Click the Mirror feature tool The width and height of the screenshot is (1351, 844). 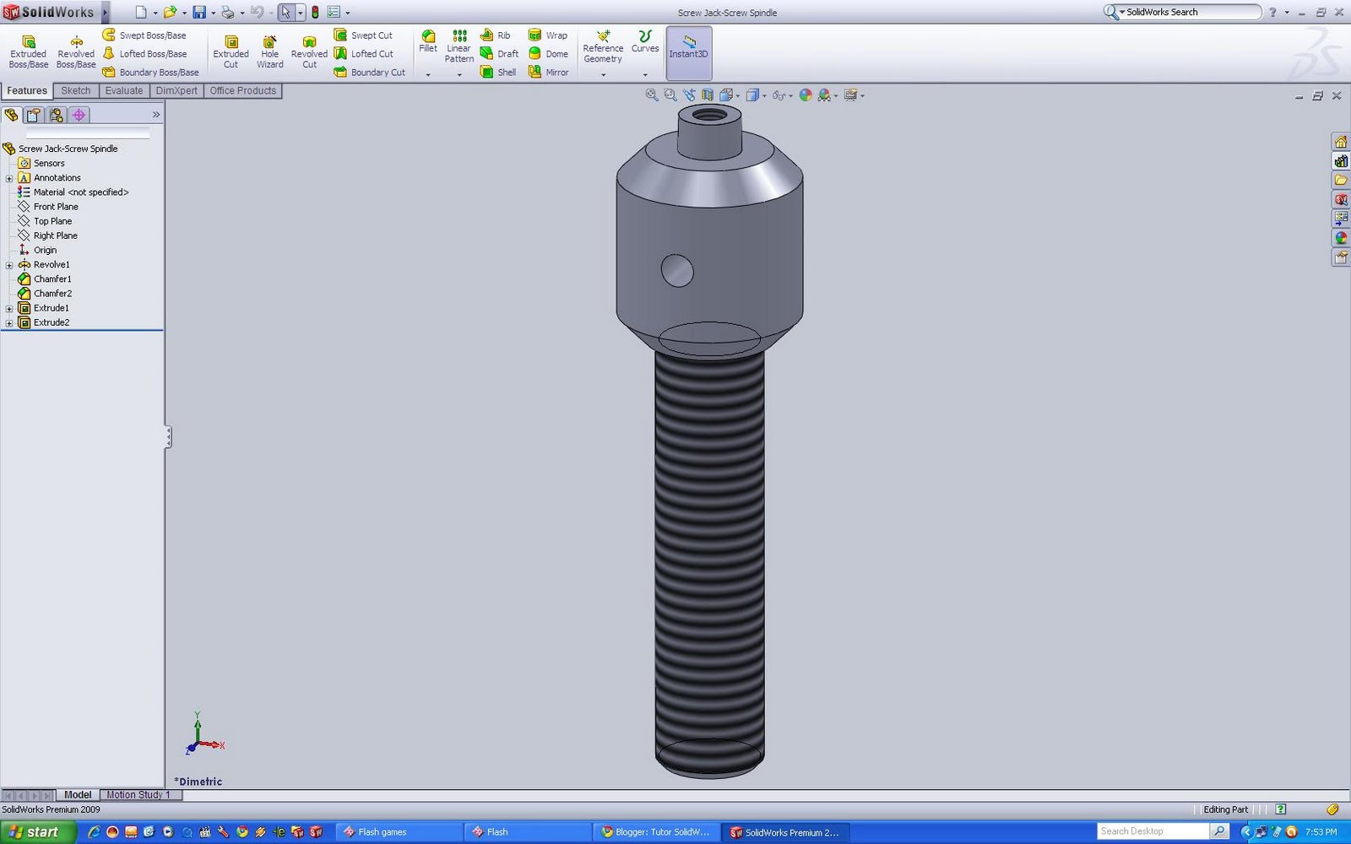point(549,72)
